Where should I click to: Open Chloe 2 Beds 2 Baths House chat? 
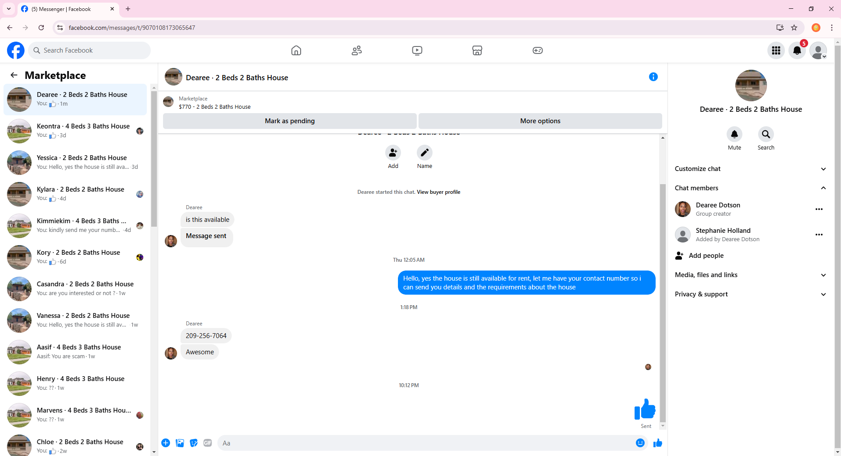75,445
